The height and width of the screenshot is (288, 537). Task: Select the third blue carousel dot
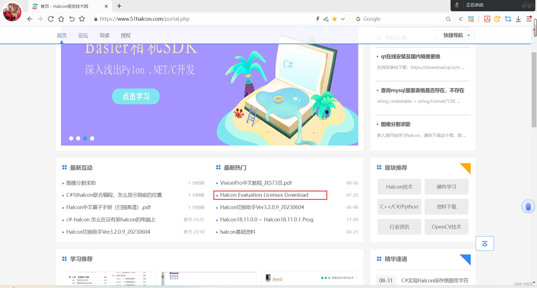(85, 138)
